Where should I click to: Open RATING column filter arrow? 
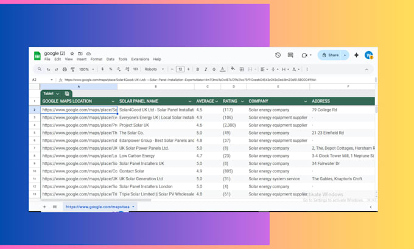pyautogui.click(x=242, y=102)
